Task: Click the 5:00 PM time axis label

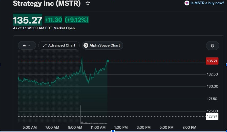Action: 166,127
